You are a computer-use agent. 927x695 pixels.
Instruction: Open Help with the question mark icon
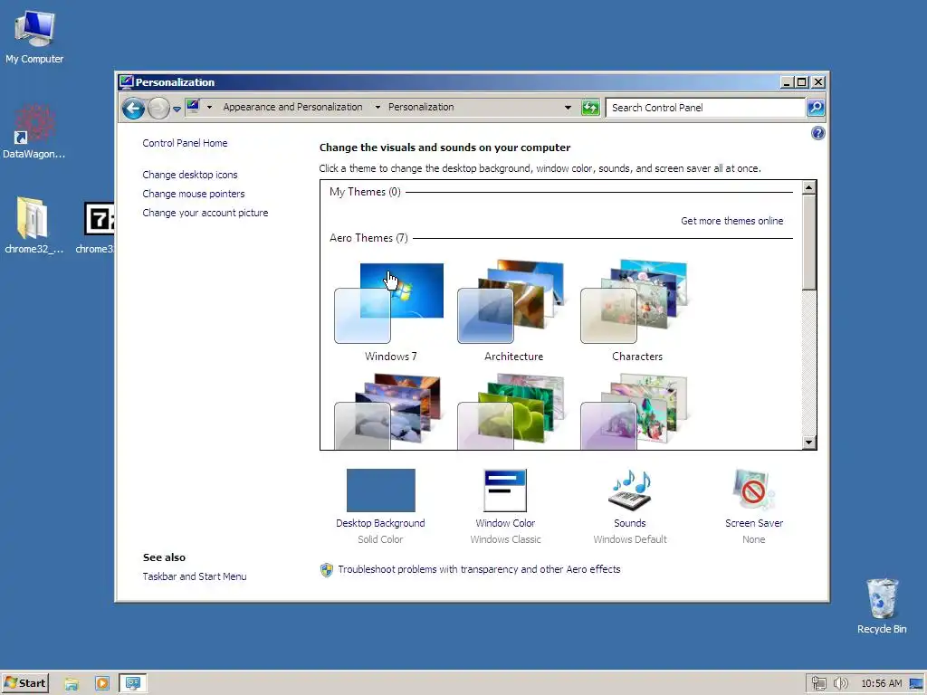817,133
